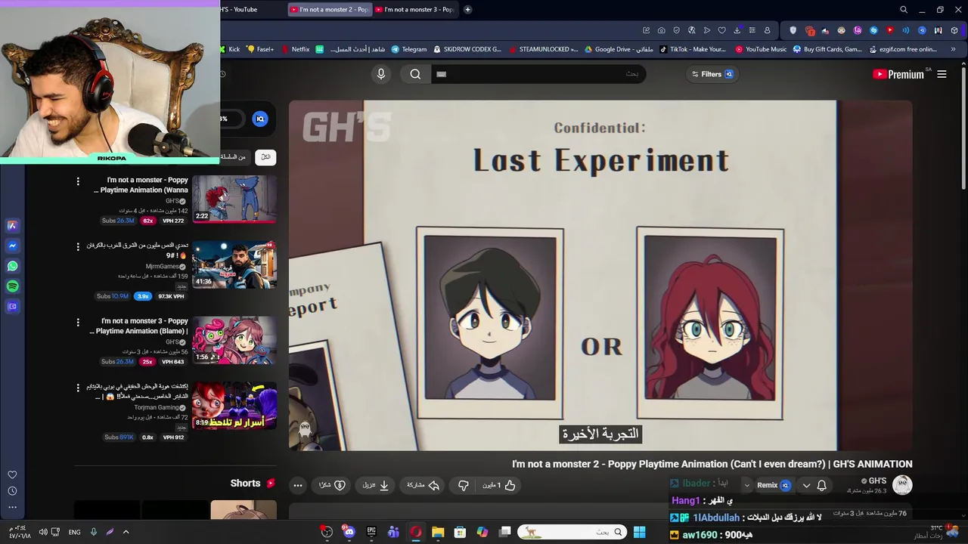Open the Filters button with IQ badge
Image resolution: width=968 pixels, height=544 pixels.
pos(712,74)
